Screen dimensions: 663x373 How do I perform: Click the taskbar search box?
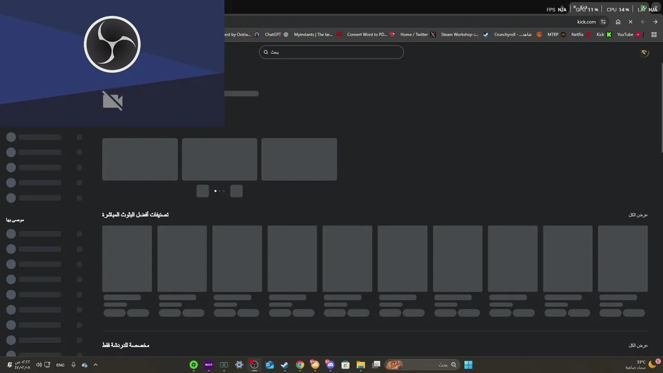[423, 365]
